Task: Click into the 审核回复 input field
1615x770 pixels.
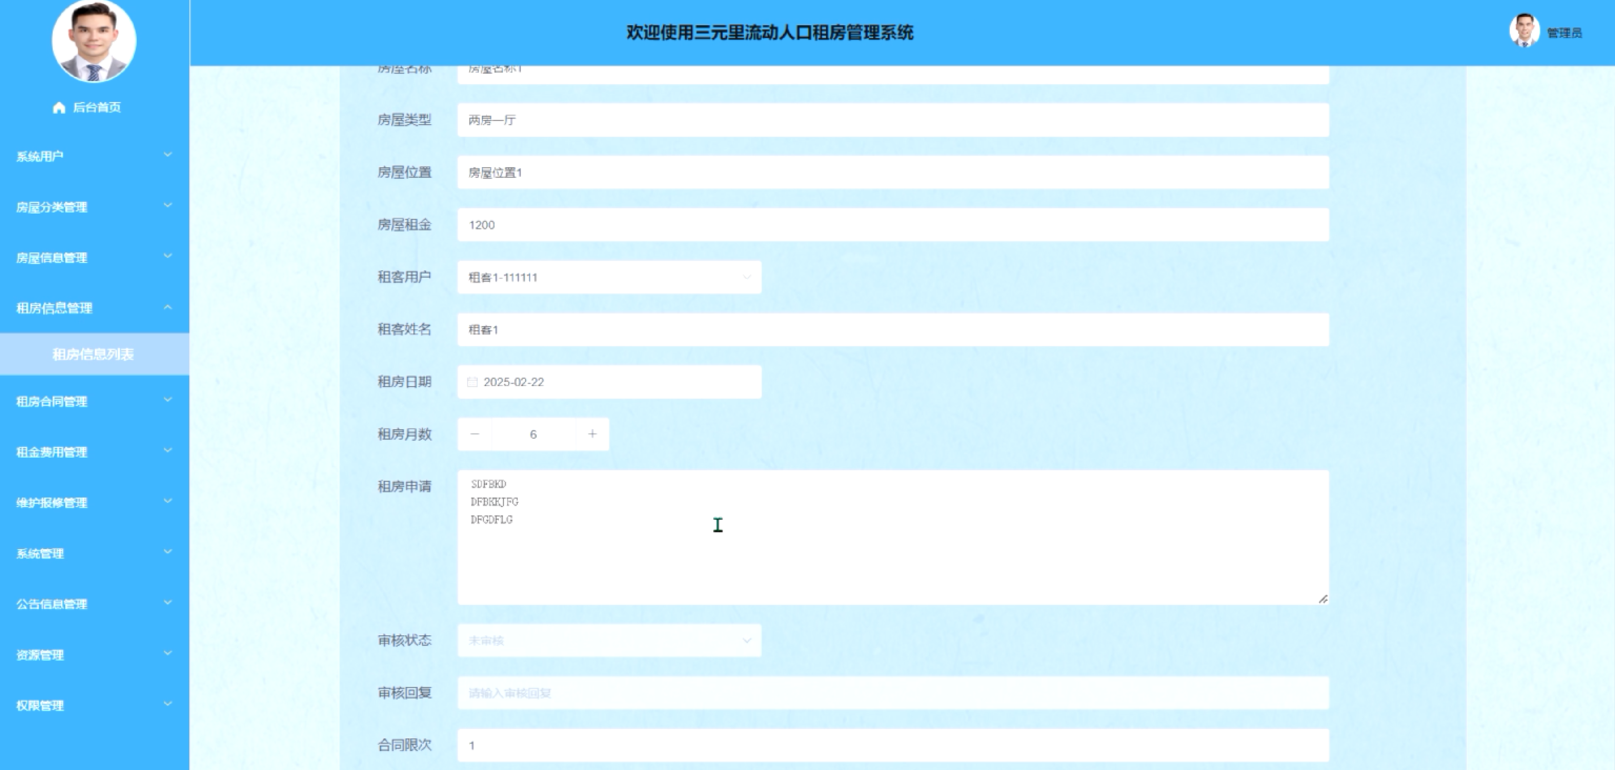Action: pyautogui.click(x=893, y=693)
